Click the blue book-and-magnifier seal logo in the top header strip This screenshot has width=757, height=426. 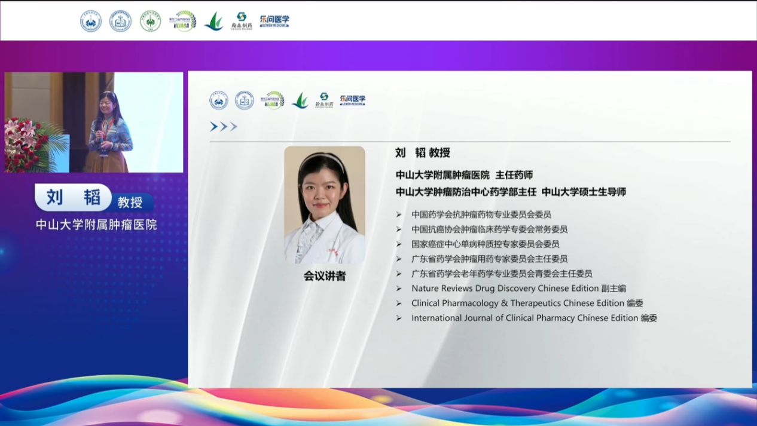tap(120, 21)
